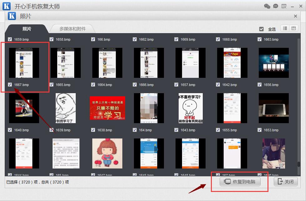Uncheck the 1663.bmp checkbox
The width and height of the screenshot is (306, 201).
260,39
